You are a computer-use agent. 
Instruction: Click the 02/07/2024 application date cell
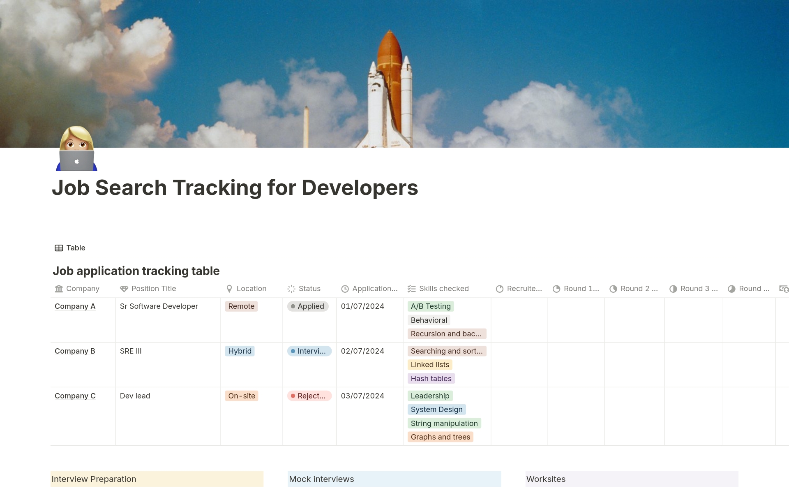(362, 351)
